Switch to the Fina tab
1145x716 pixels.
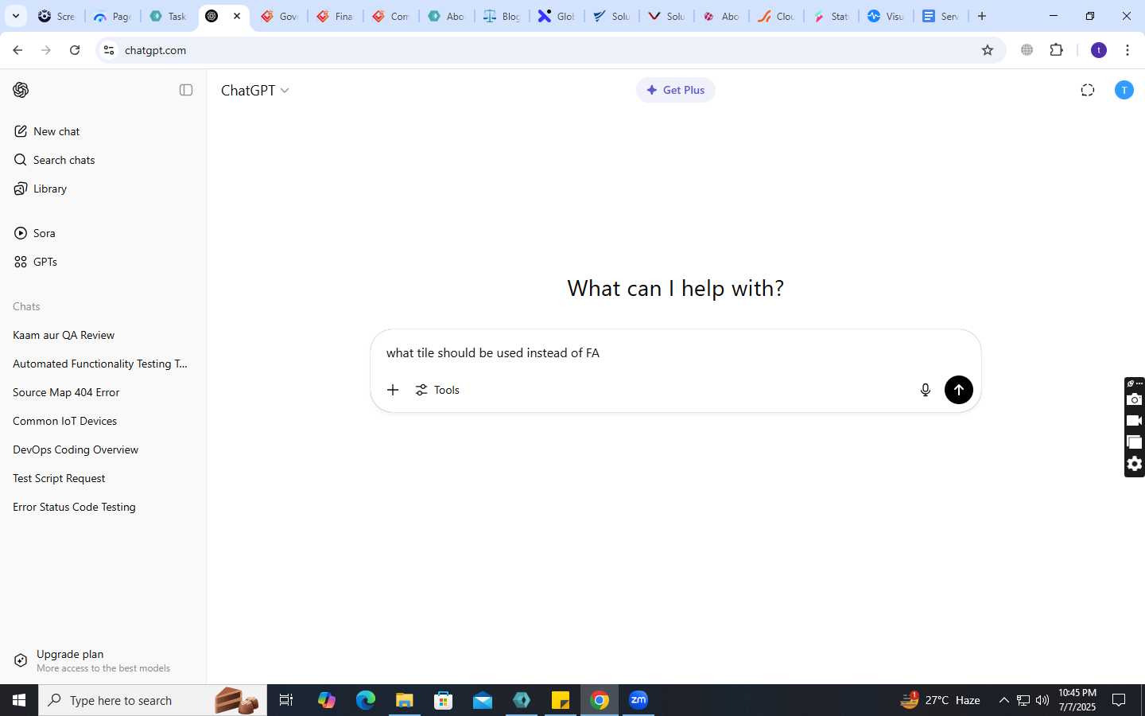tap(335, 16)
